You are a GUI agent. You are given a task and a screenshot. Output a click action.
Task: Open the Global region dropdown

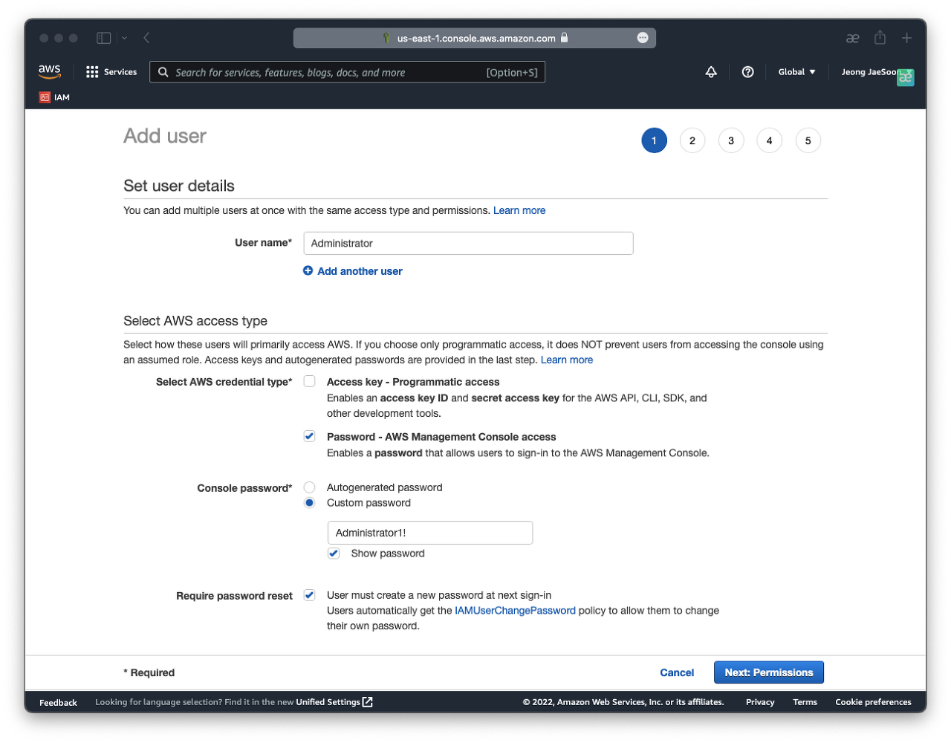coord(796,72)
